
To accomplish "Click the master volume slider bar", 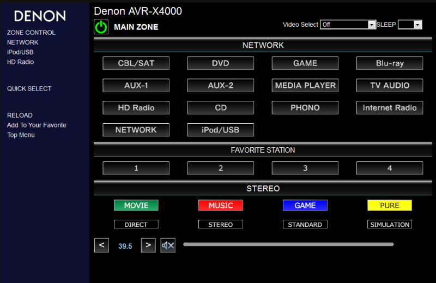I will 288,244.
